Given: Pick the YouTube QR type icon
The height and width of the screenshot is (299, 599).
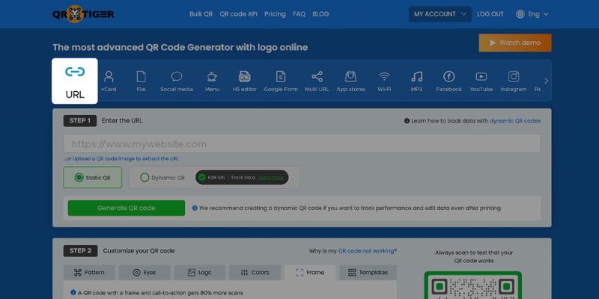Looking at the screenshot, I should (481, 77).
